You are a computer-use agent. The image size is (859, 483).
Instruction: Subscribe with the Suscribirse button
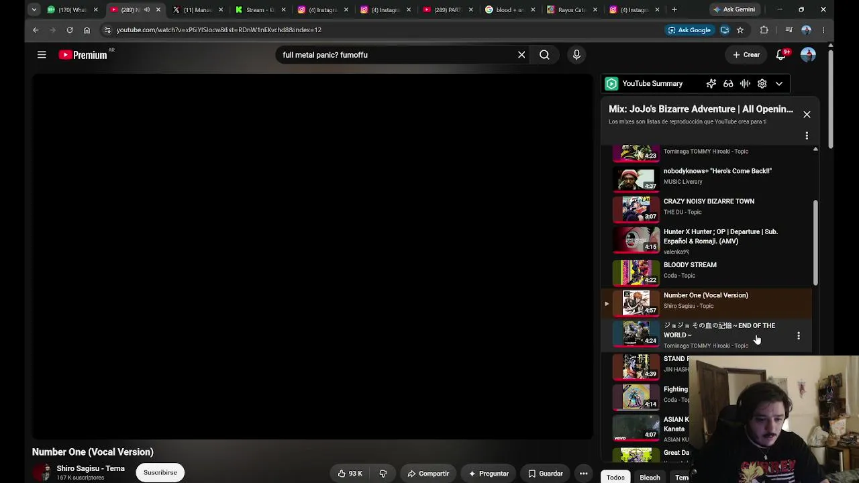pos(160,472)
